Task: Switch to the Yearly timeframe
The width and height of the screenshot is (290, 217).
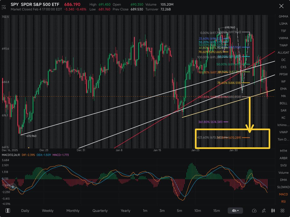Action: coord(126,211)
